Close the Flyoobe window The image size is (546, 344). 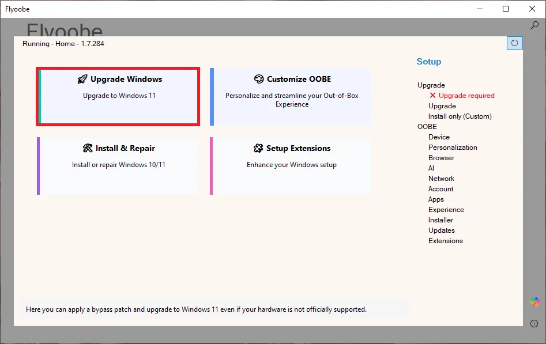(532, 9)
